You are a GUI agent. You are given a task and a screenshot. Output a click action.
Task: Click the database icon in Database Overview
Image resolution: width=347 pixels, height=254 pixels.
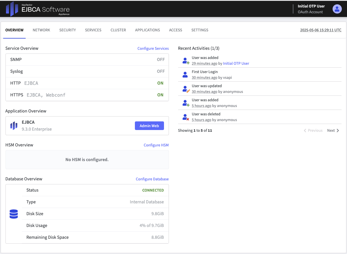pos(14,214)
